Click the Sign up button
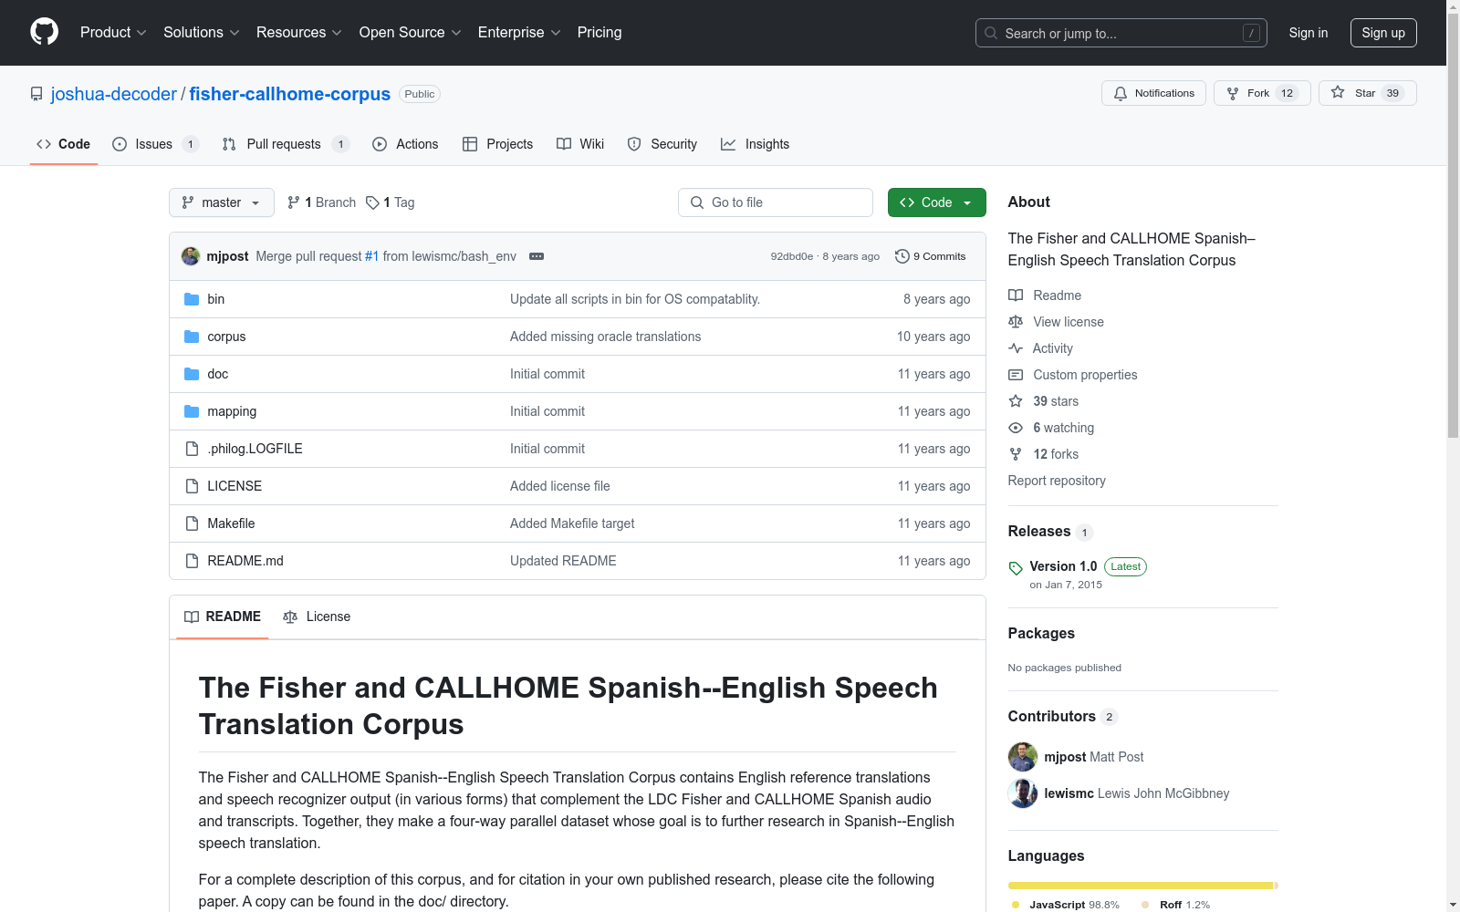 click(1383, 33)
